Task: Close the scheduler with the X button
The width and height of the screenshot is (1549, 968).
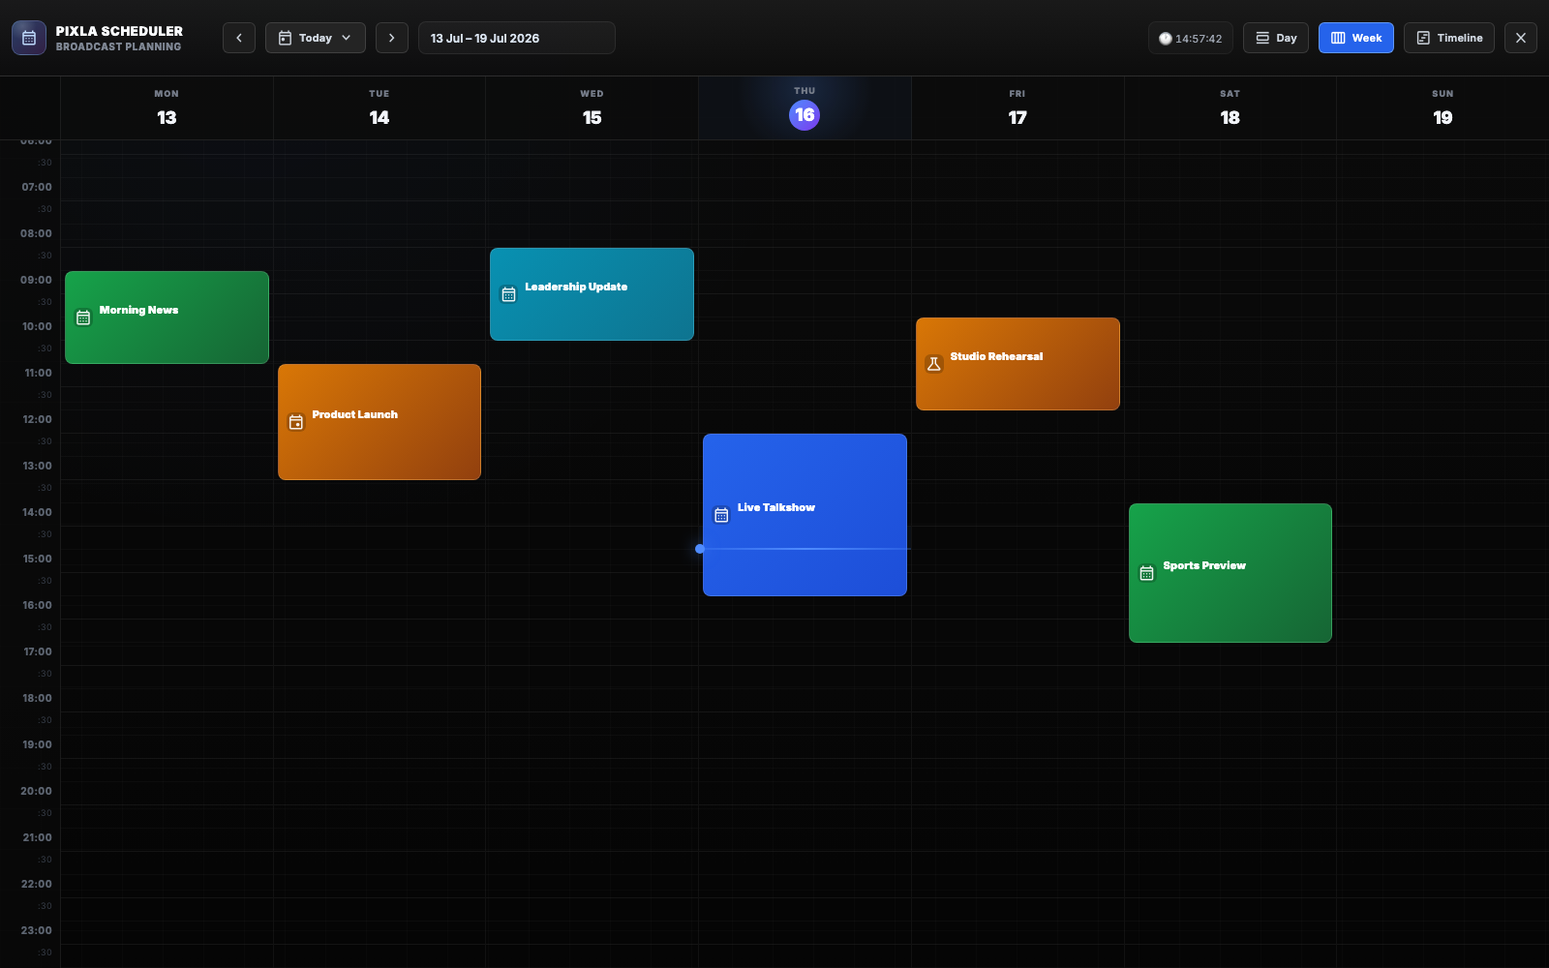Action: pos(1521,38)
